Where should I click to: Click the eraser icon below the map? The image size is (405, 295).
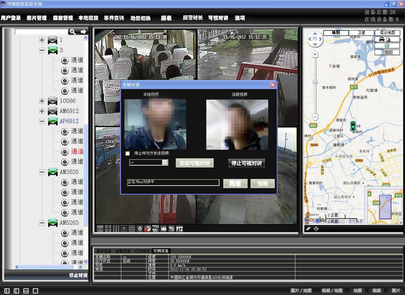pyautogui.click(x=309, y=229)
